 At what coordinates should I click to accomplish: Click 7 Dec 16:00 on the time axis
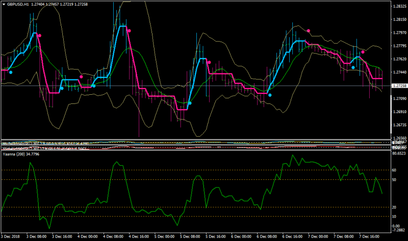[369, 236]
